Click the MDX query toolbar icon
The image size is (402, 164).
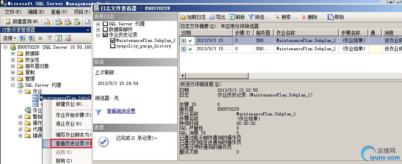point(58,21)
